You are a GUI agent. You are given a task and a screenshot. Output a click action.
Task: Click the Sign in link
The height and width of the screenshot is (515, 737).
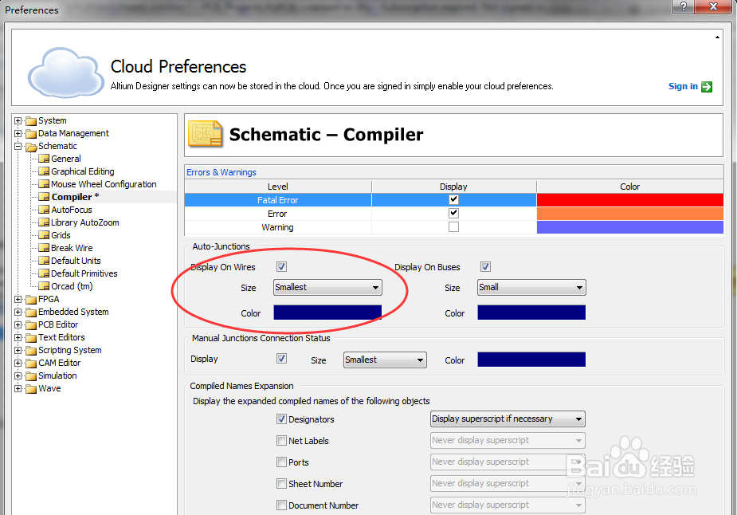click(683, 87)
